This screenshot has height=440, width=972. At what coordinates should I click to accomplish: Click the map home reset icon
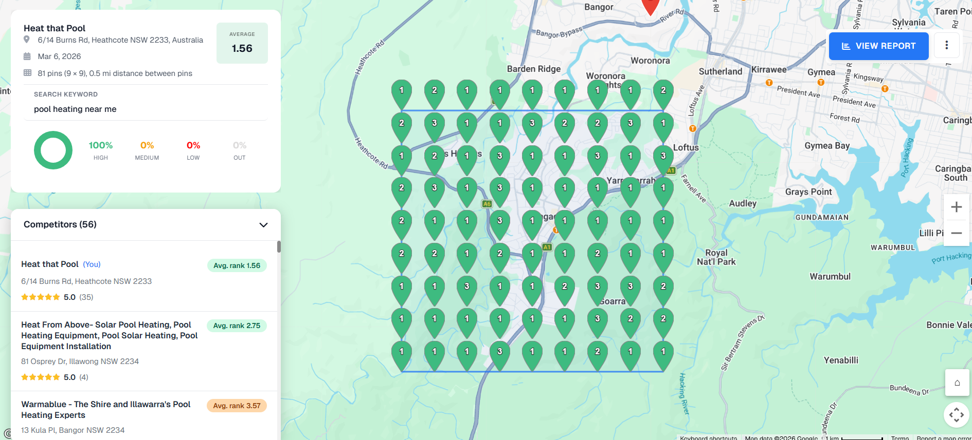(957, 382)
